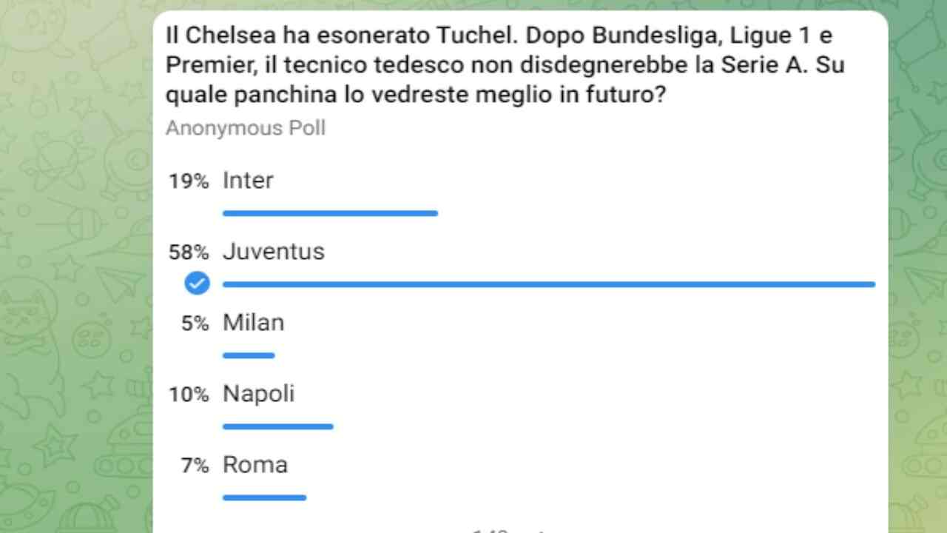
Task: Tap the Juventus option label
Action: pyautogui.click(x=273, y=251)
